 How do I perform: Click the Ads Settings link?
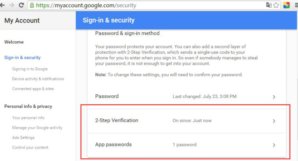point(23,138)
